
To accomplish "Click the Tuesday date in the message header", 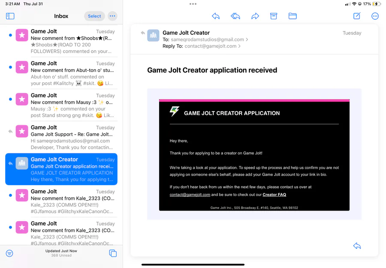I will coord(352,33).
